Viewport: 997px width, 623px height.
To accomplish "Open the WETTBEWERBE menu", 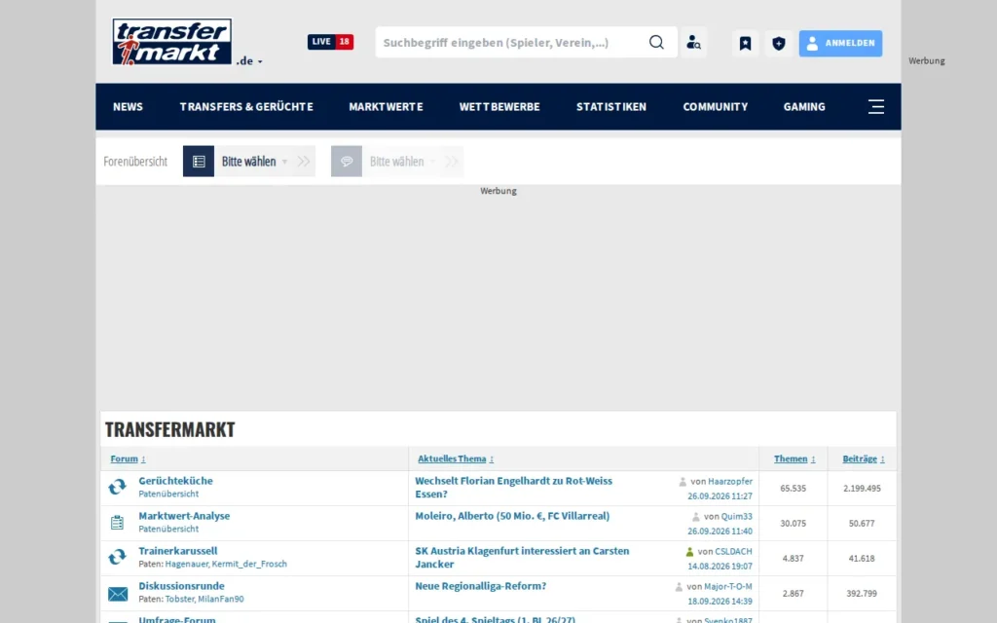I will tap(499, 107).
